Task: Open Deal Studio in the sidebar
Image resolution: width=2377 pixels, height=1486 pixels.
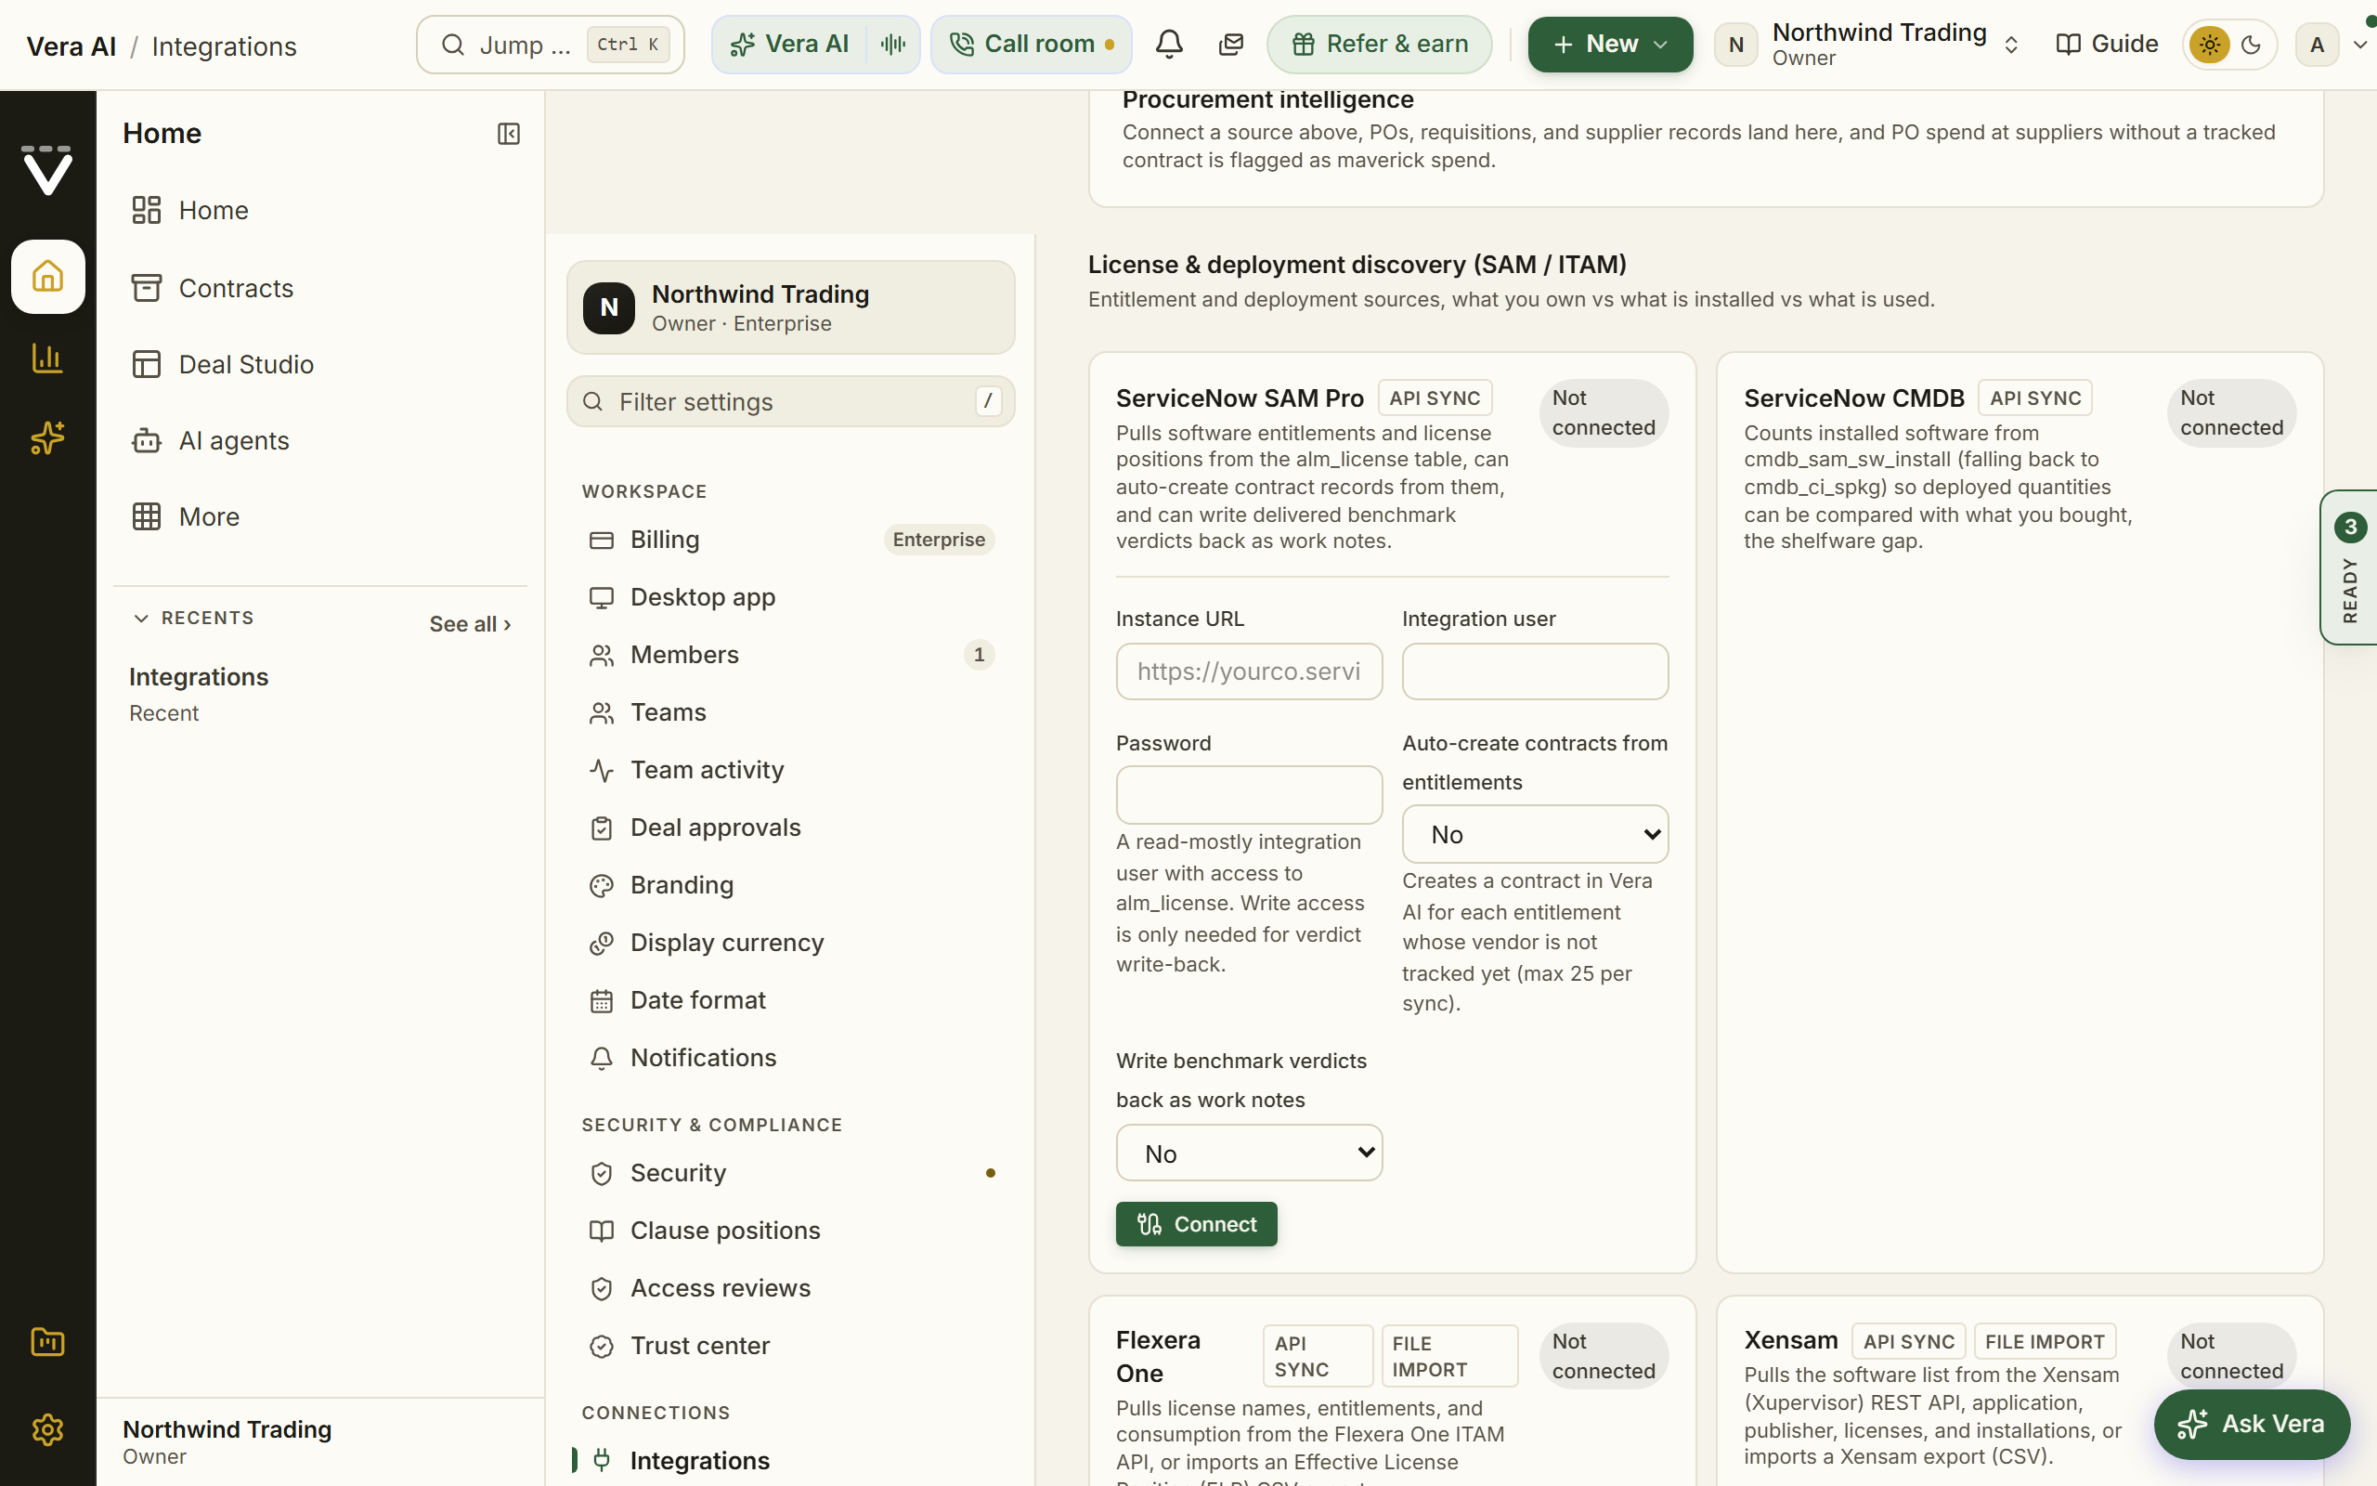Action: click(x=320, y=365)
